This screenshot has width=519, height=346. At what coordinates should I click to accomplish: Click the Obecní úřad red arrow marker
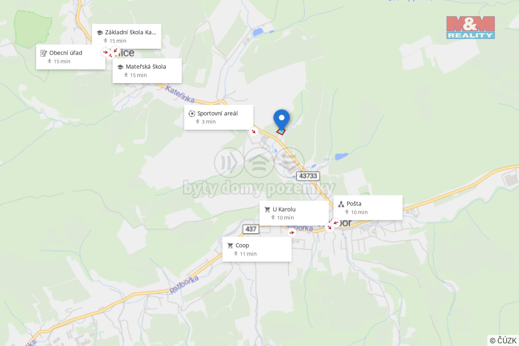pos(105,52)
